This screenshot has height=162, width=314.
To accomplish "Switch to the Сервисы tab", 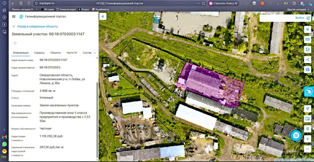I will click(39, 53).
